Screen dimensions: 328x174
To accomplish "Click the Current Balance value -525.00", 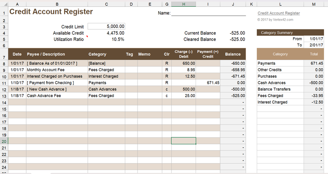I will 237,33.
